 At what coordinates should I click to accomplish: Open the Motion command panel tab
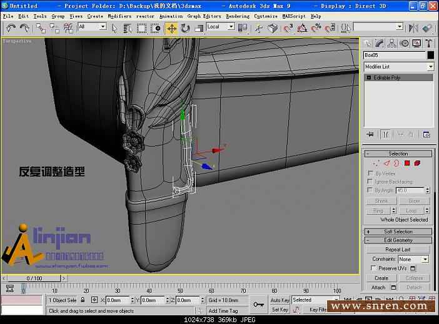pyautogui.click(x=405, y=43)
